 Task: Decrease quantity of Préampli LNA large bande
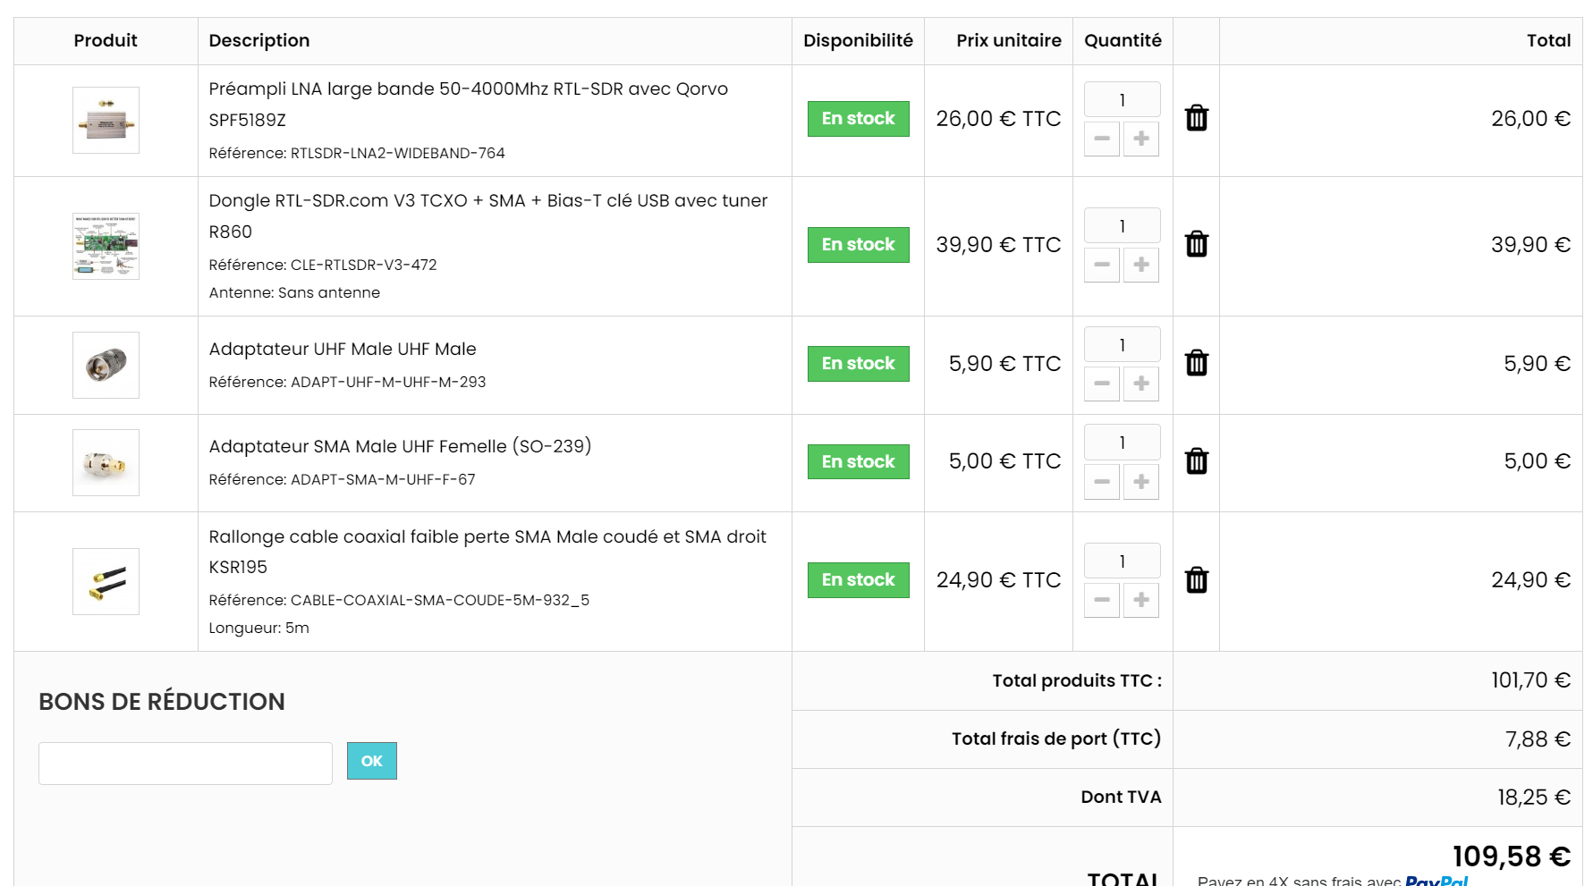[x=1102, y=139]
